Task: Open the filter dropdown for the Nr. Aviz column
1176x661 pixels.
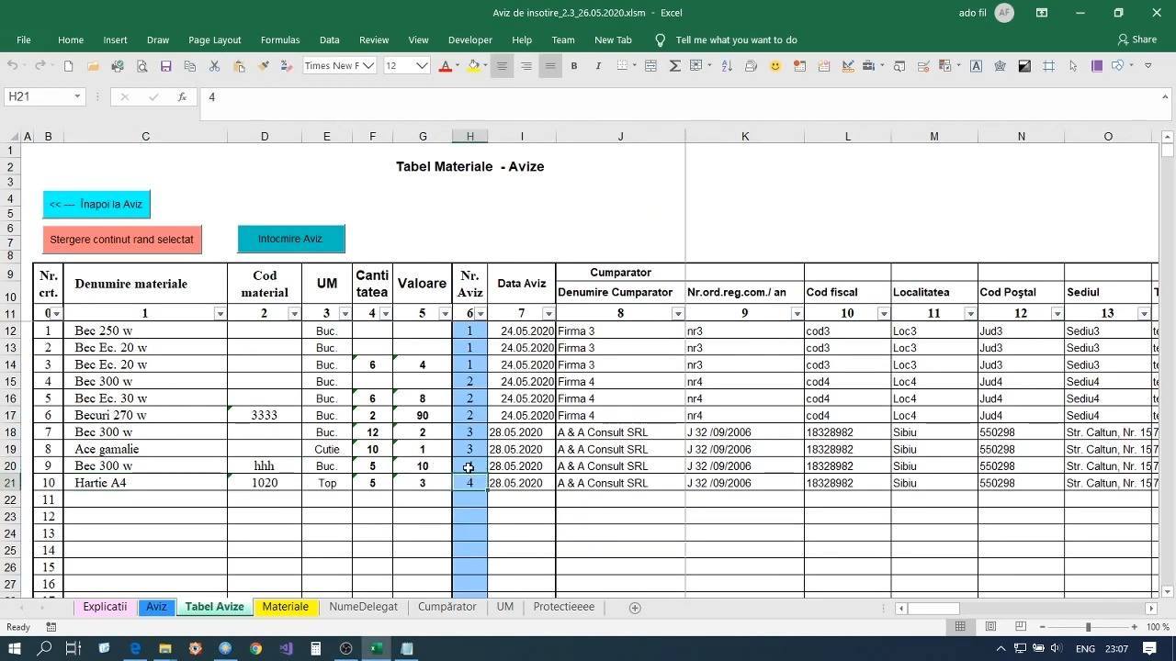Action: [481, 314]
